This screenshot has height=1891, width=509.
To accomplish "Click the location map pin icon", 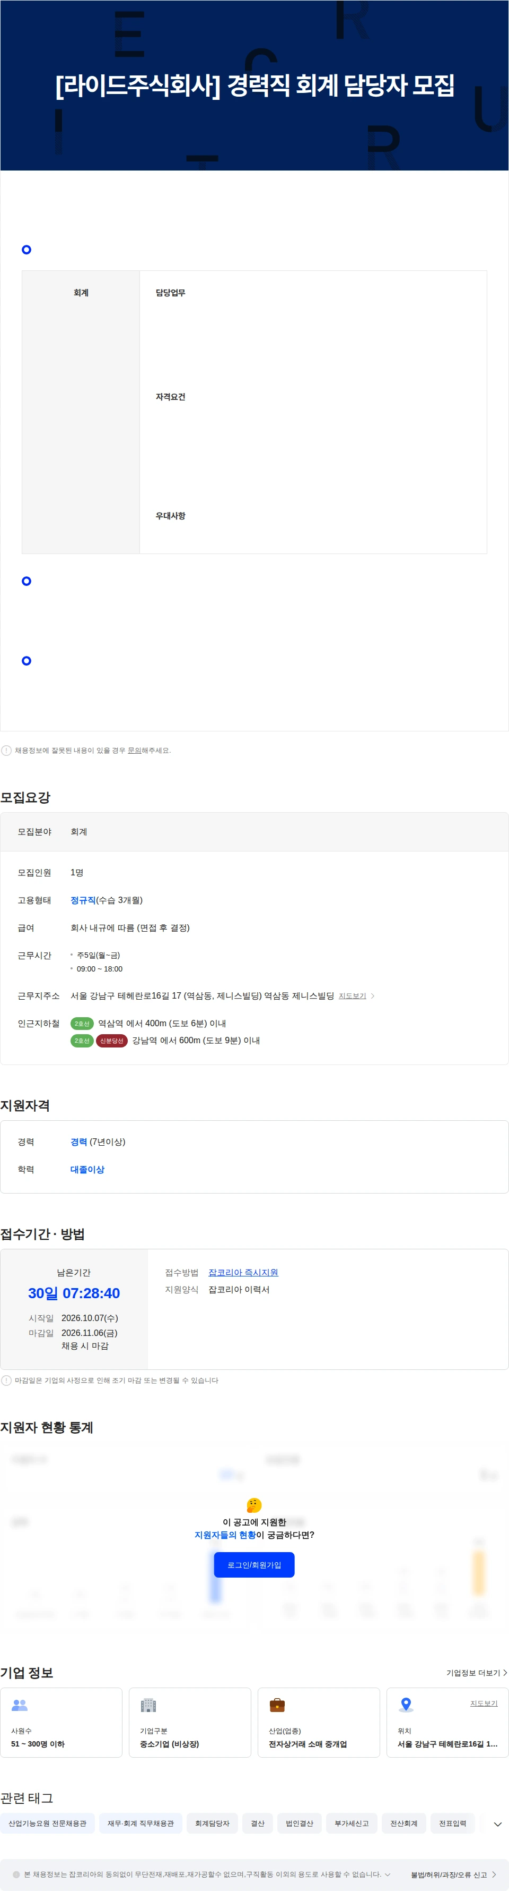I will tap(406, 1705).
